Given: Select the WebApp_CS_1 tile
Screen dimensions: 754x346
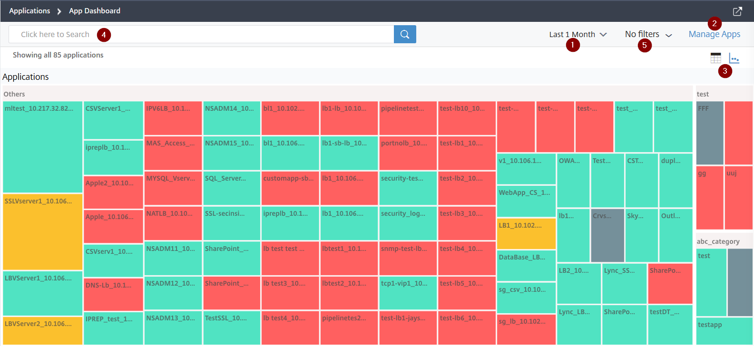Looking at the screenshot, I should point(526,201).
